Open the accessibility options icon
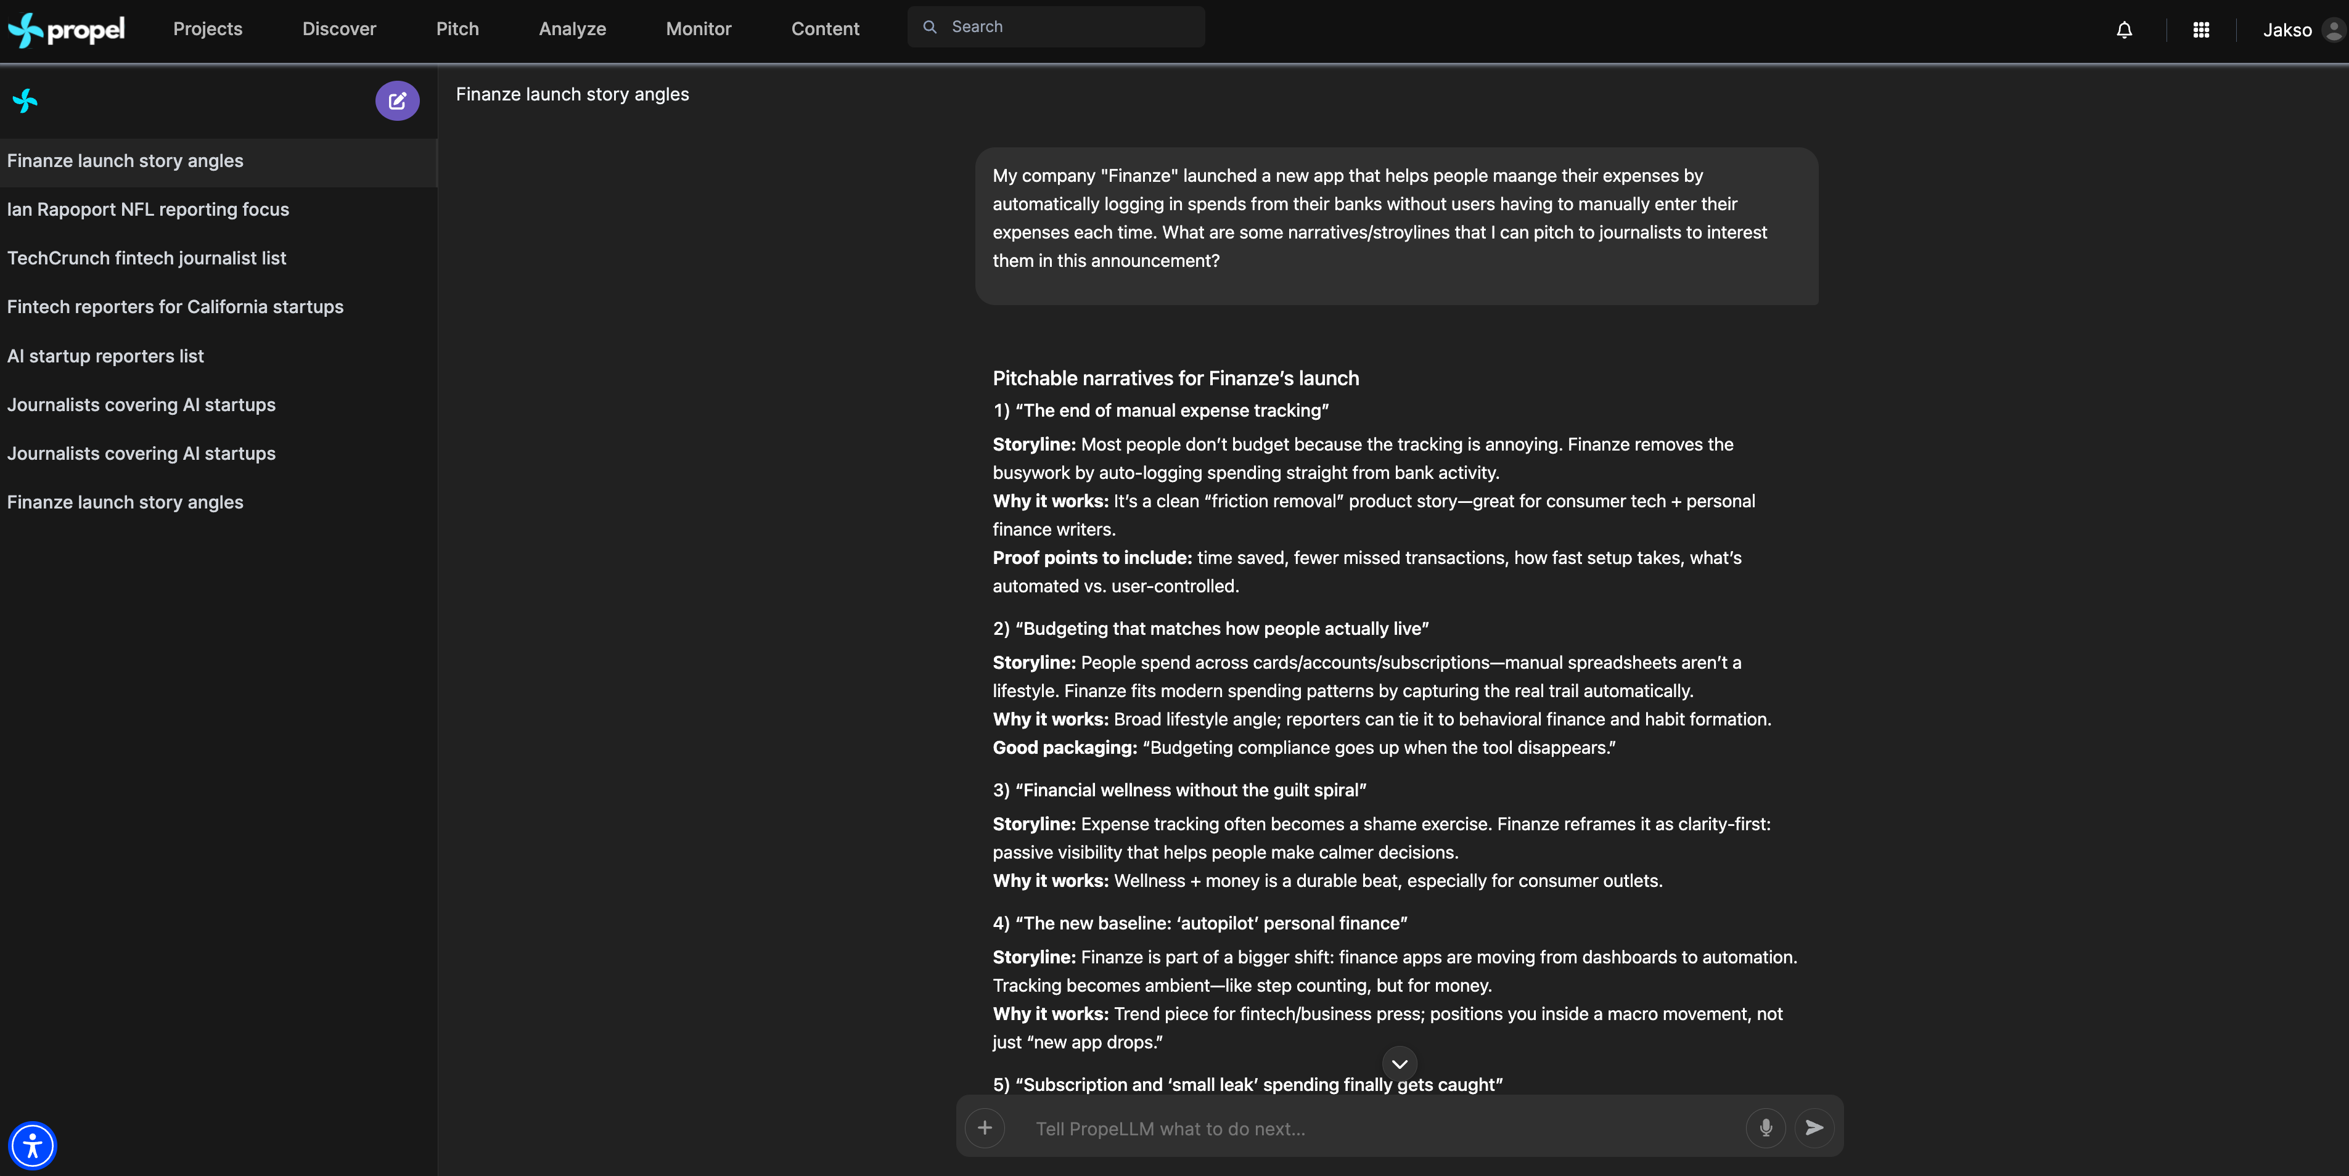Screen dimensions: 2349x1176 click(33, 1145)
